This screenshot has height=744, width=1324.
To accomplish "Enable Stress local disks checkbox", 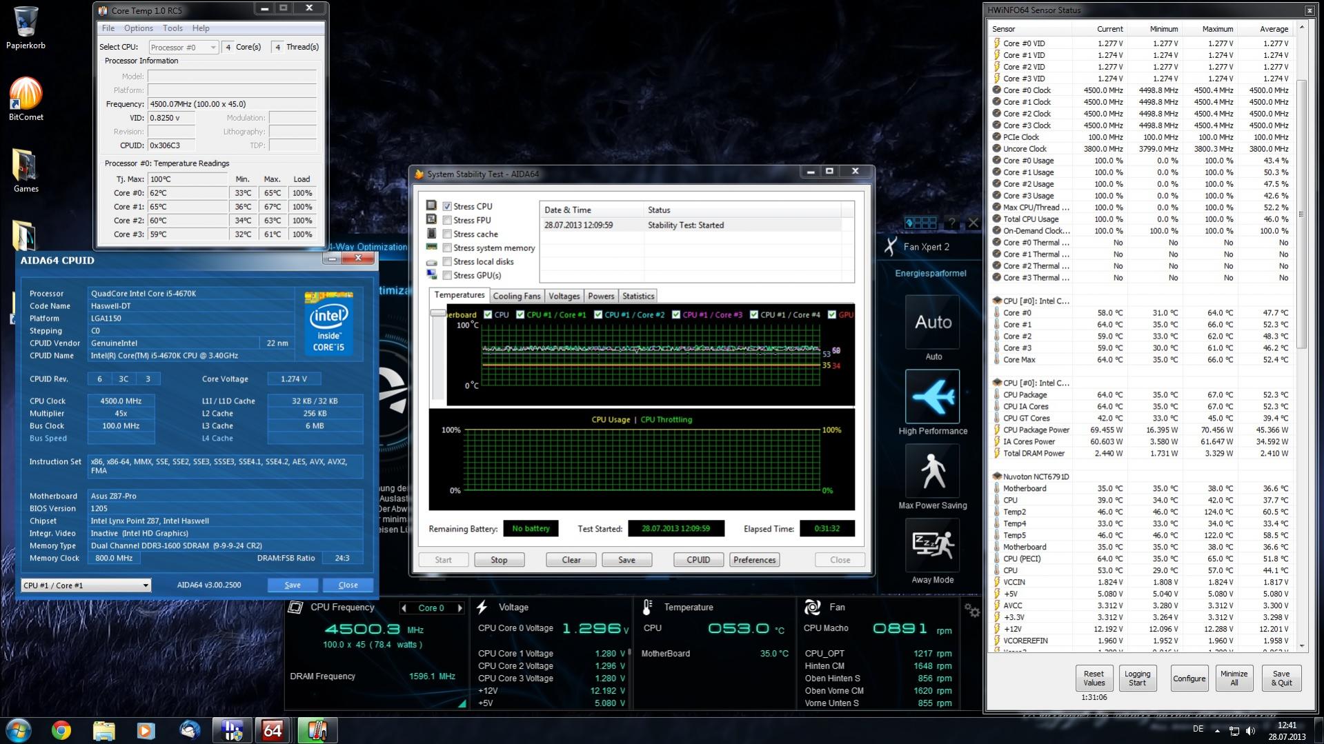I will (x=447, y=261).
